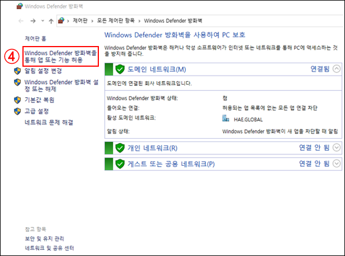Open 고급 설정 link

point(37,111)
